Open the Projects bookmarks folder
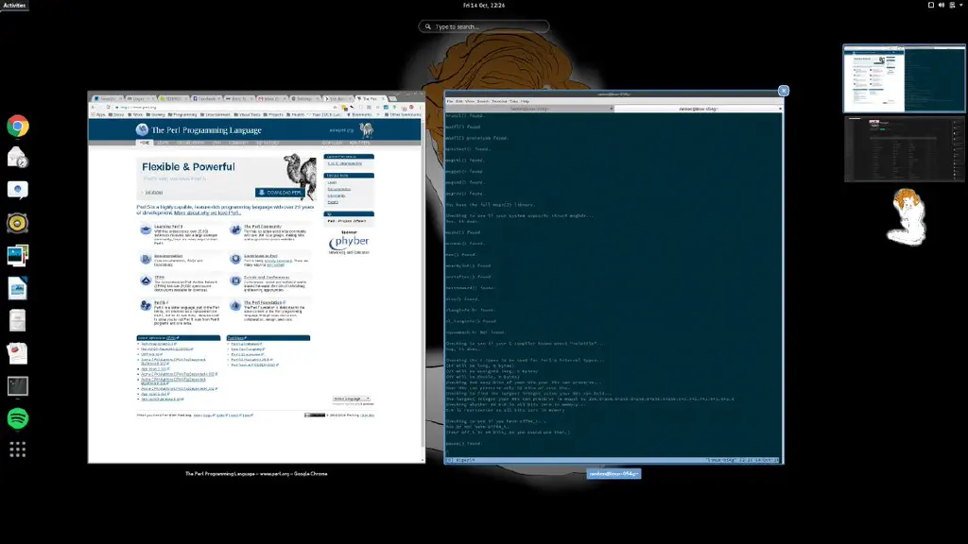 coord(273,114)
